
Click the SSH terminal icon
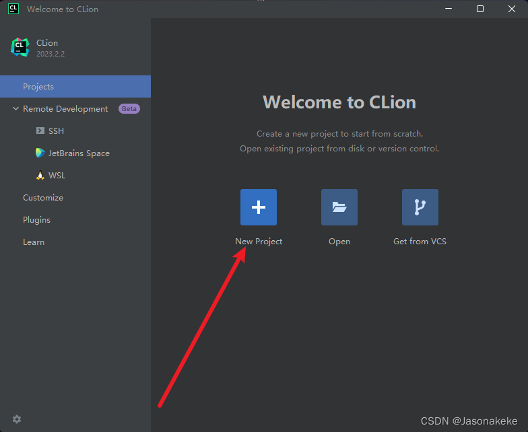click(40, 131)
